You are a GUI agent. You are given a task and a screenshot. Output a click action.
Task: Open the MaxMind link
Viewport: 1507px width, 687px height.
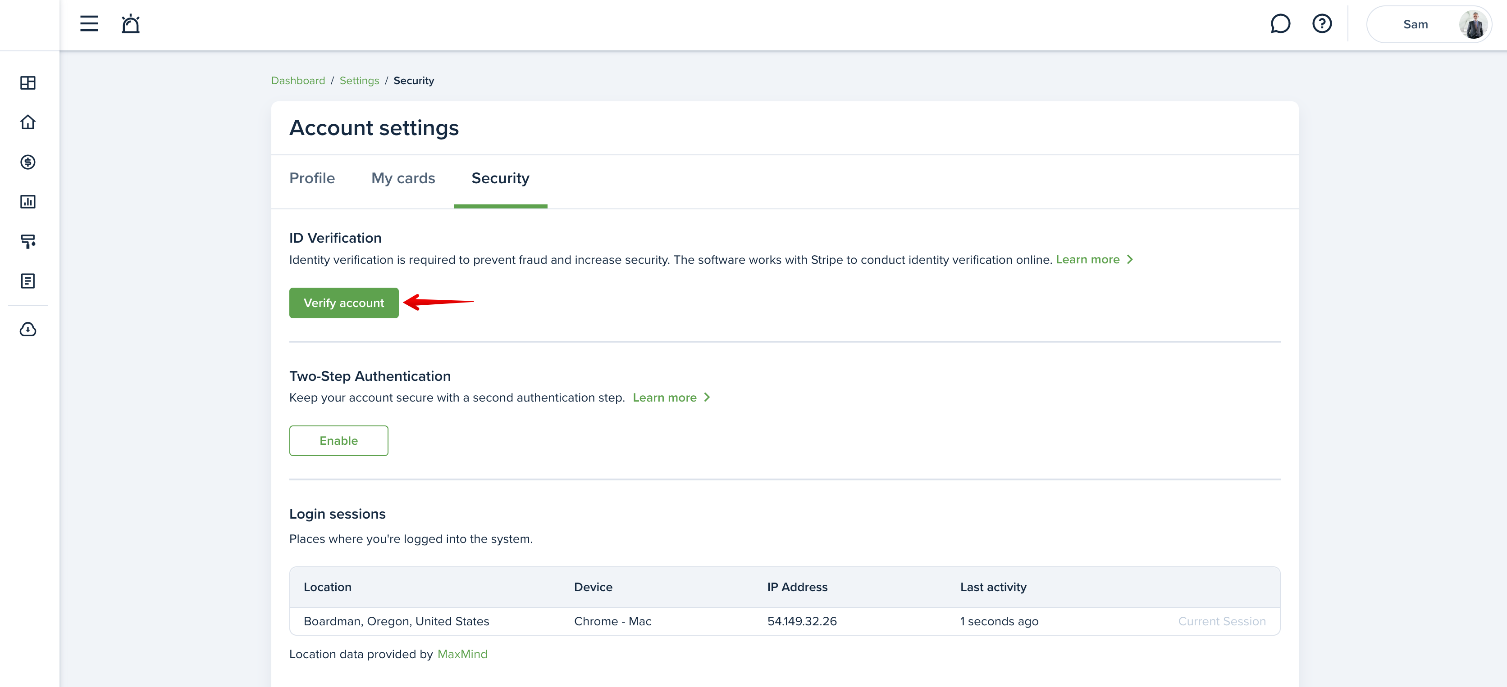pyautogui.click(x=462, y=654)
